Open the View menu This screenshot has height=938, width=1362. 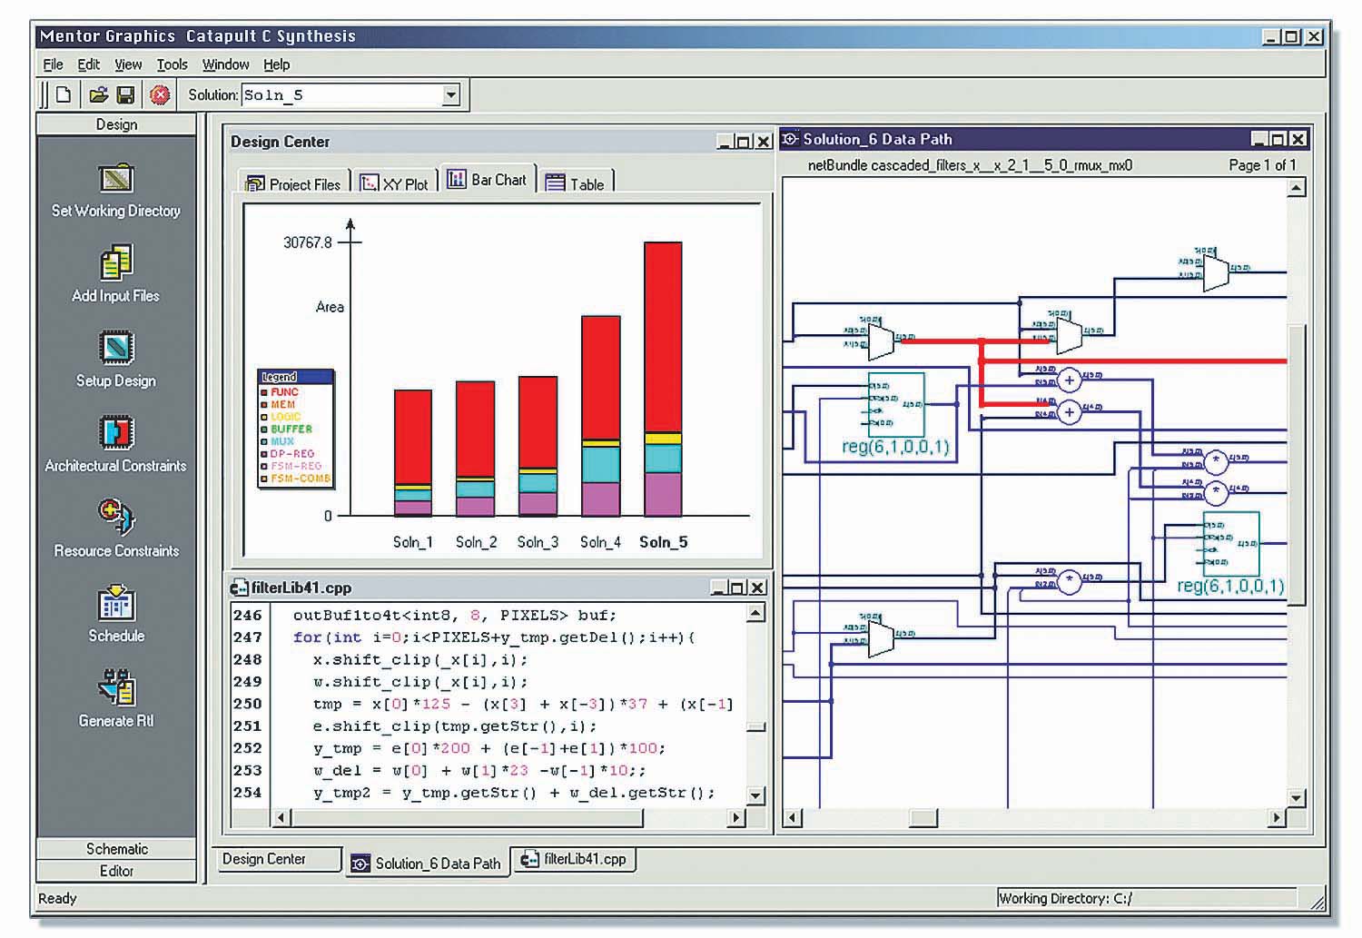tap(128, 64)
